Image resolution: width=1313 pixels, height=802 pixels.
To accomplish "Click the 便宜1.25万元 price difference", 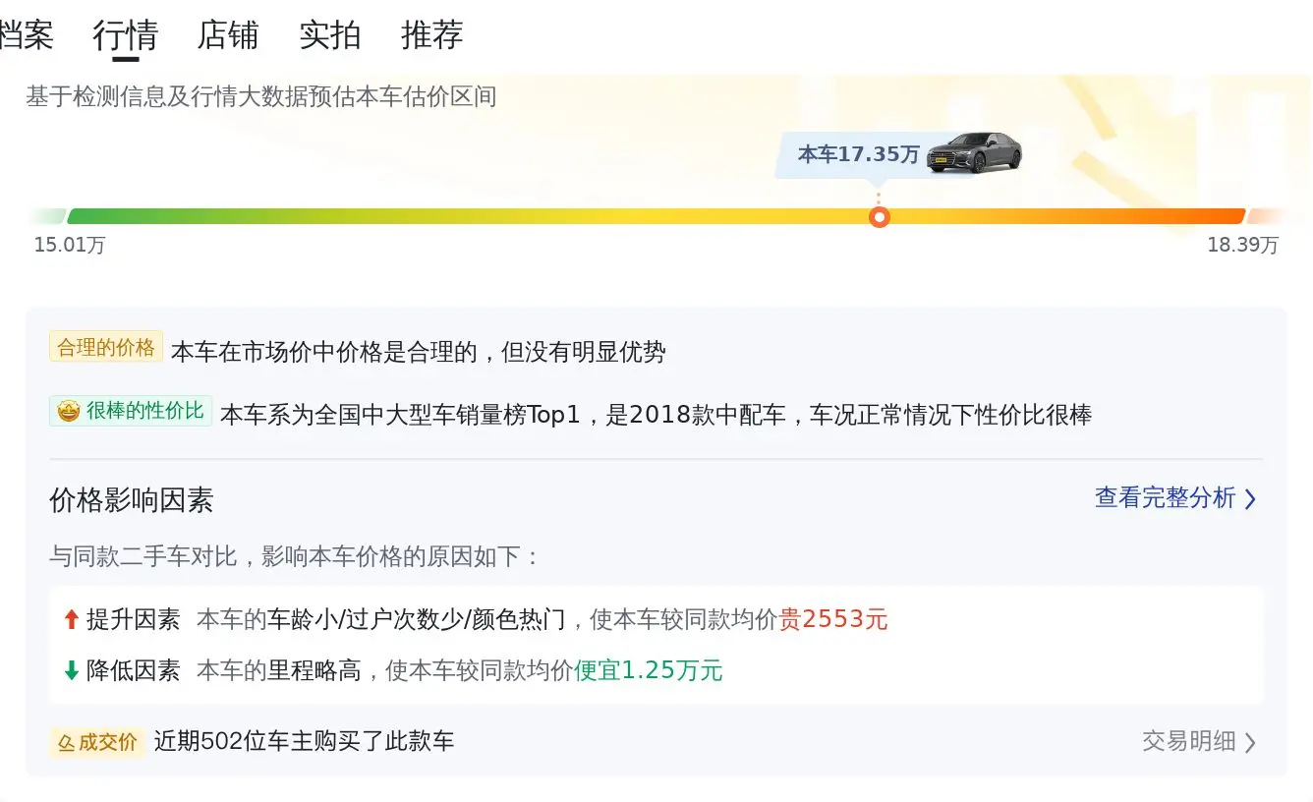I will [x=649, y=671].
